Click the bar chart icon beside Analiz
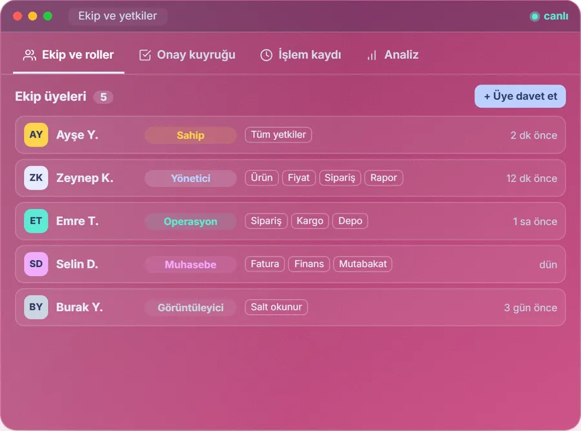The image size is (581, 431). point(372,55)
